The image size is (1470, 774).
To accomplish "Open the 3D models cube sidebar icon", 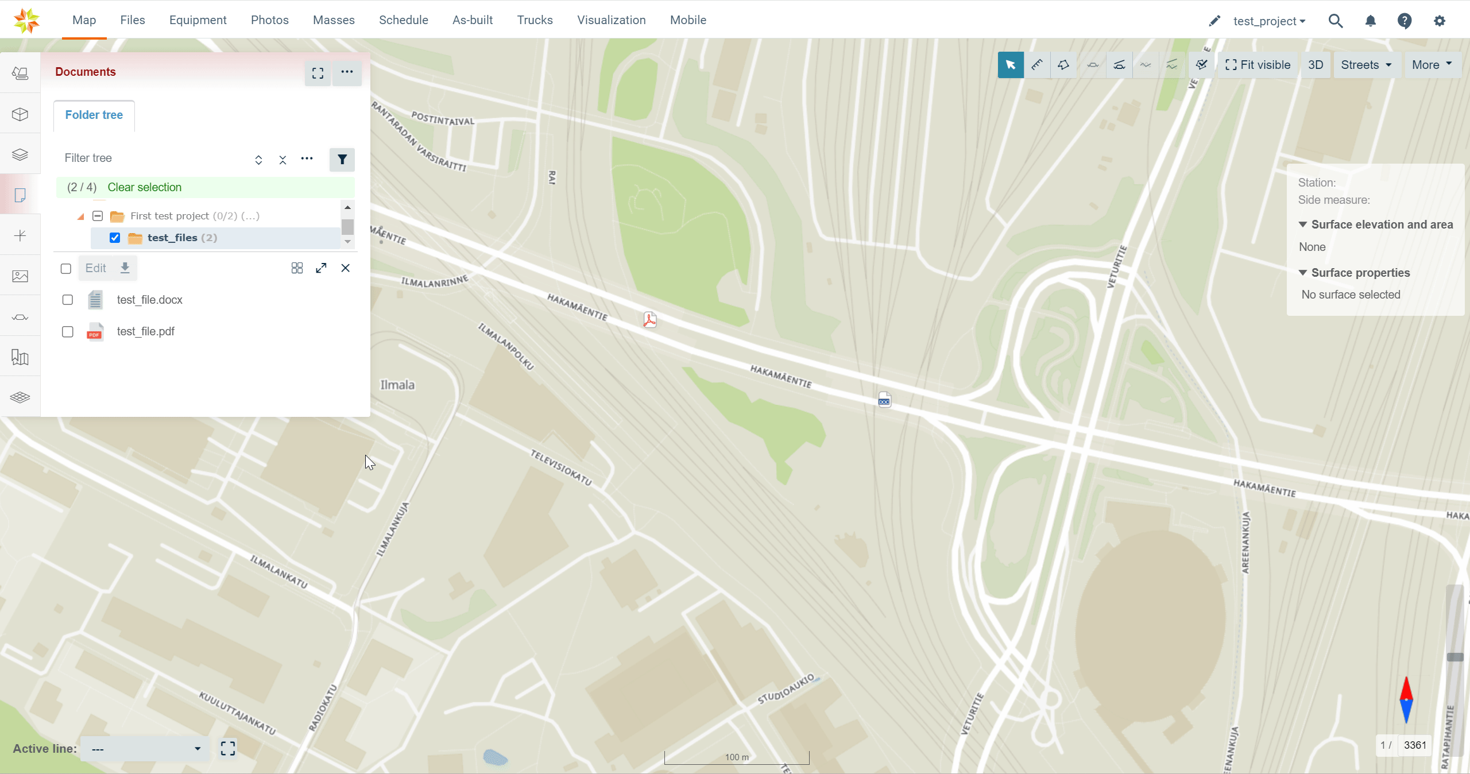I will (x=20, y=114).
